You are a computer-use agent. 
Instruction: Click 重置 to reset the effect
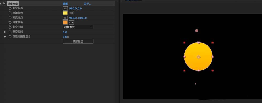65,4
